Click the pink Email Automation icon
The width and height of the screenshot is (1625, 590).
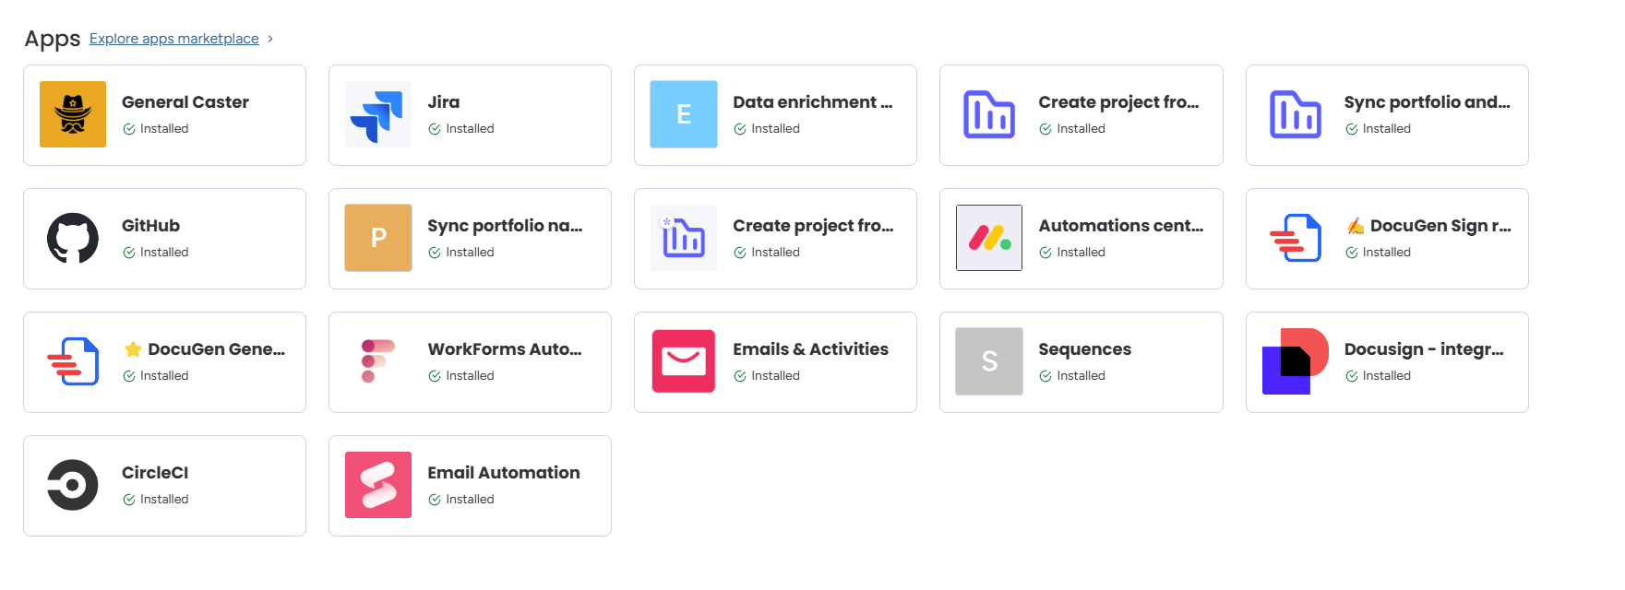point(378,485)
